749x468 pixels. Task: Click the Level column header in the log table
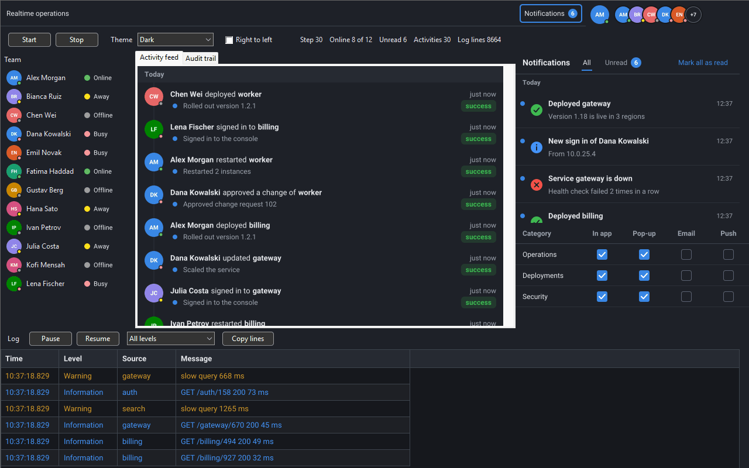(x=88, y=359)
